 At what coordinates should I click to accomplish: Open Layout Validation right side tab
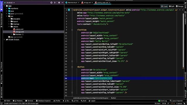point(186,18)
